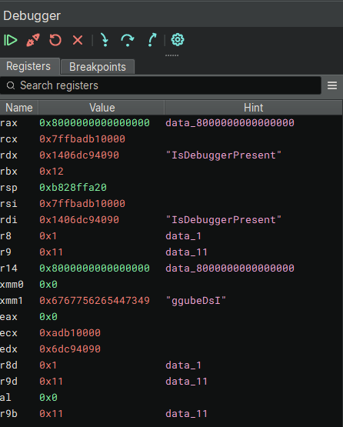Open debugger settings gear icon
This screenshot has height=427, width=343.
point(178,40)
